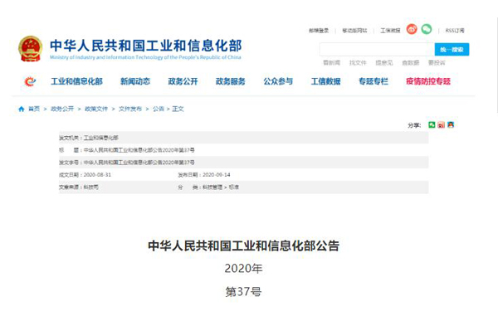Viewport: 498px width, 321px height.
Task: Click the 2020年 line under the heading
Action: [243, 269]
